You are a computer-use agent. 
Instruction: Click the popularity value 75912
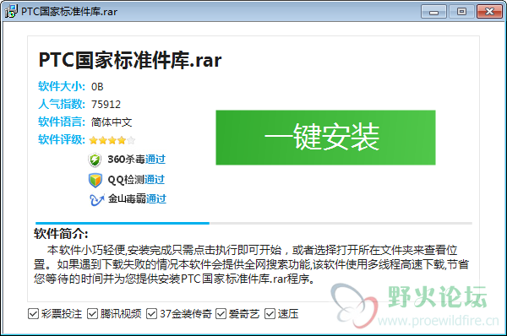coord(106,105)
